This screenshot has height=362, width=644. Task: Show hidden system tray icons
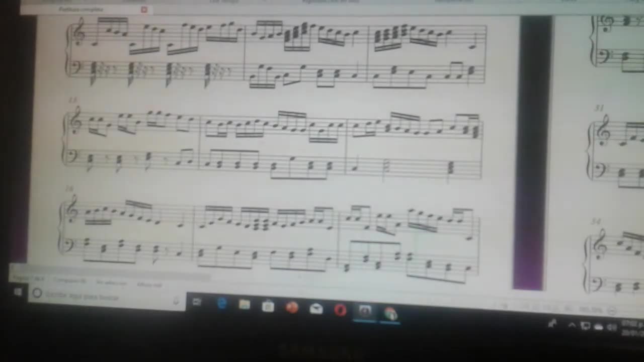pos(572,325)
